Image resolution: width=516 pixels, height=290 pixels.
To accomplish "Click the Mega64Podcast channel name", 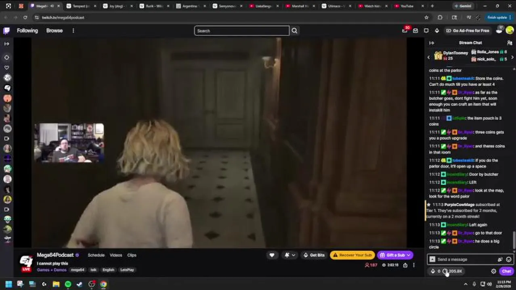I will (x=55, y=255).
